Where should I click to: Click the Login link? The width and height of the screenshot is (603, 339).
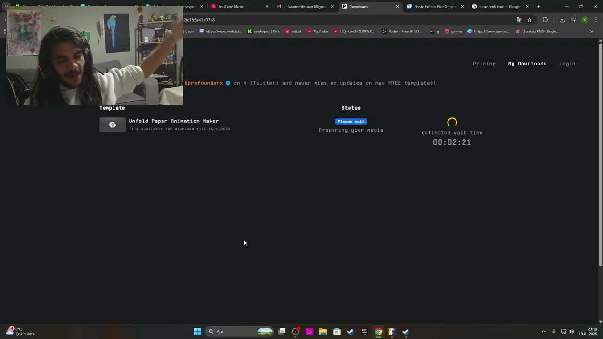tap(567, 64)
